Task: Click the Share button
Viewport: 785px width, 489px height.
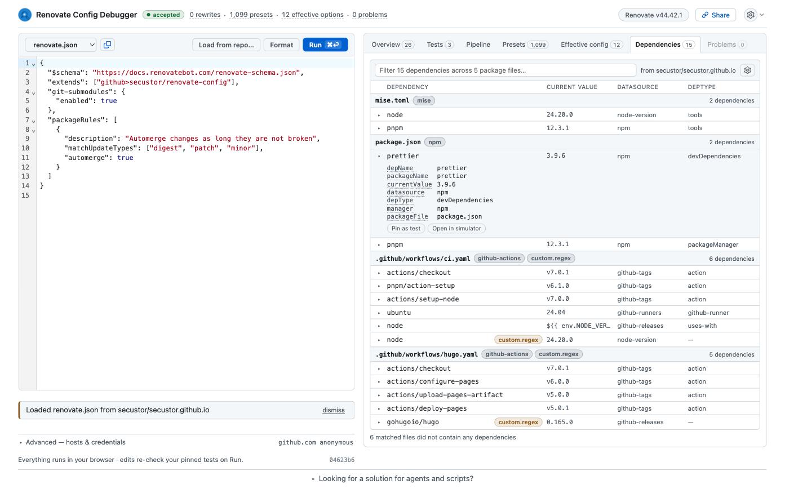Action: [x=715, y=15]
